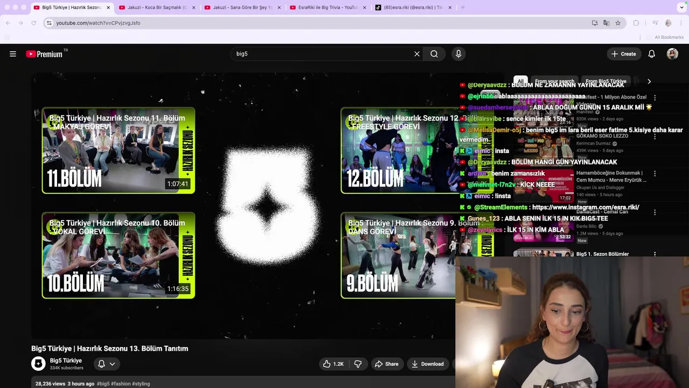Open options for DanlaCast Cemal Can video
689x388 pixels.
tap(655, 212)
